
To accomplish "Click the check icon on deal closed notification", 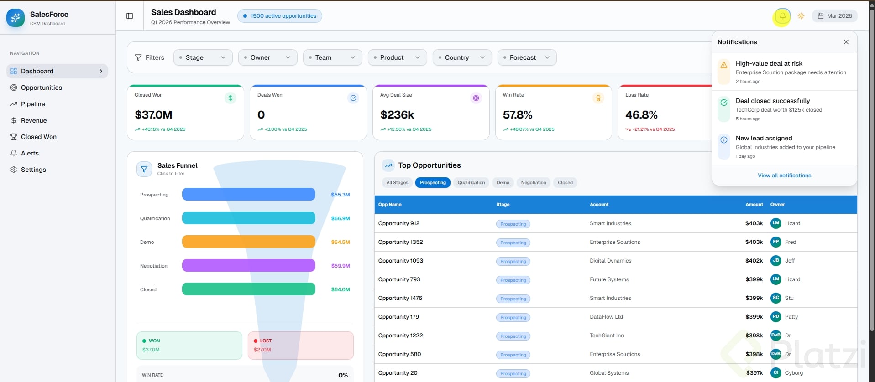I will [x=724, y=103].
